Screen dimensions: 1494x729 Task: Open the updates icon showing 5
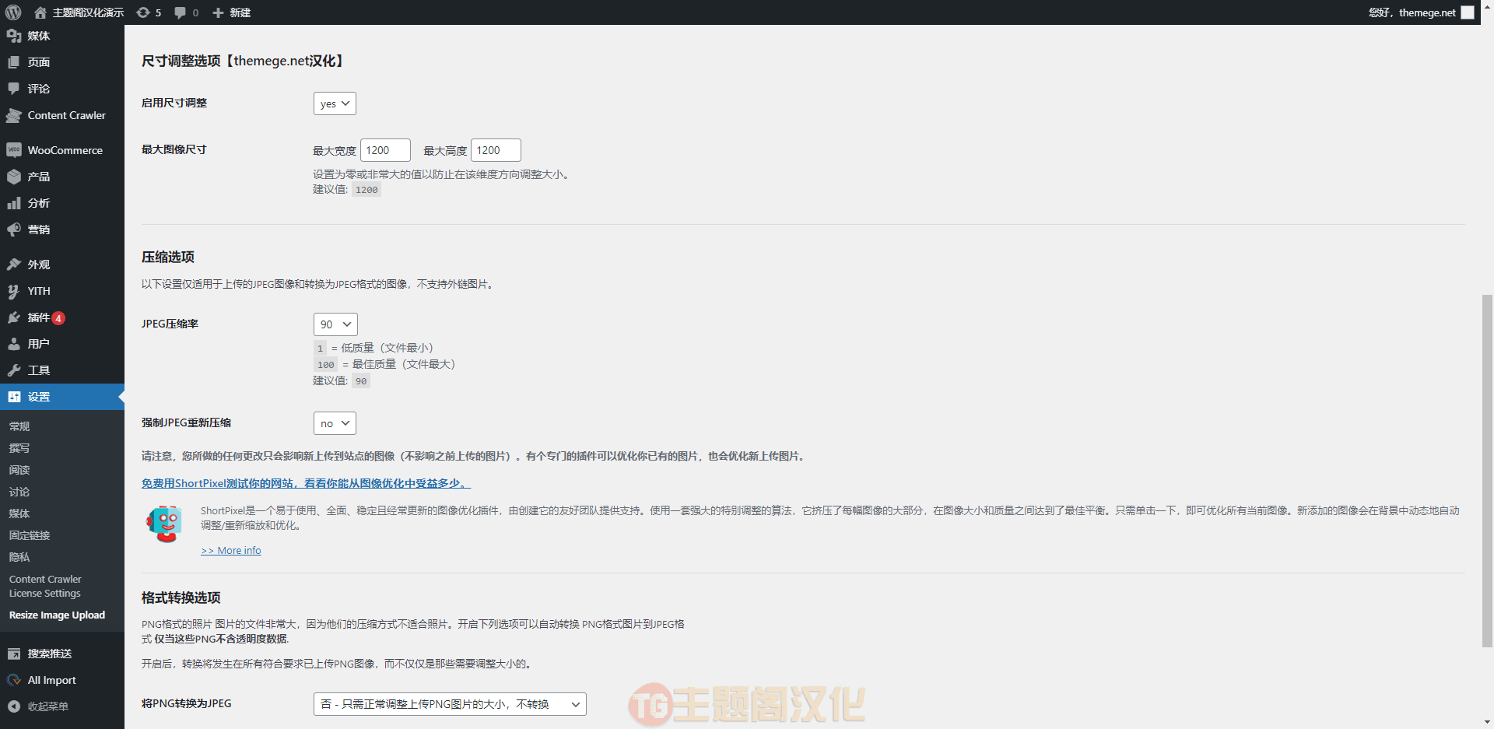[x=143, y=12]
